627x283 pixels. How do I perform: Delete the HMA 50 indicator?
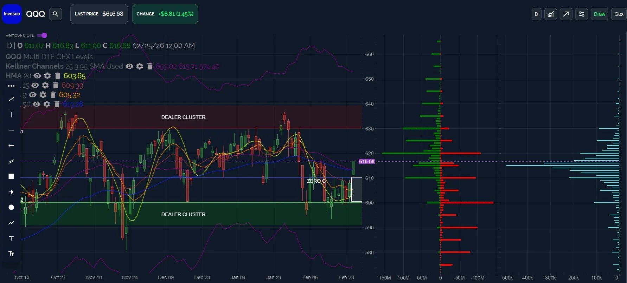coord(57,104)
